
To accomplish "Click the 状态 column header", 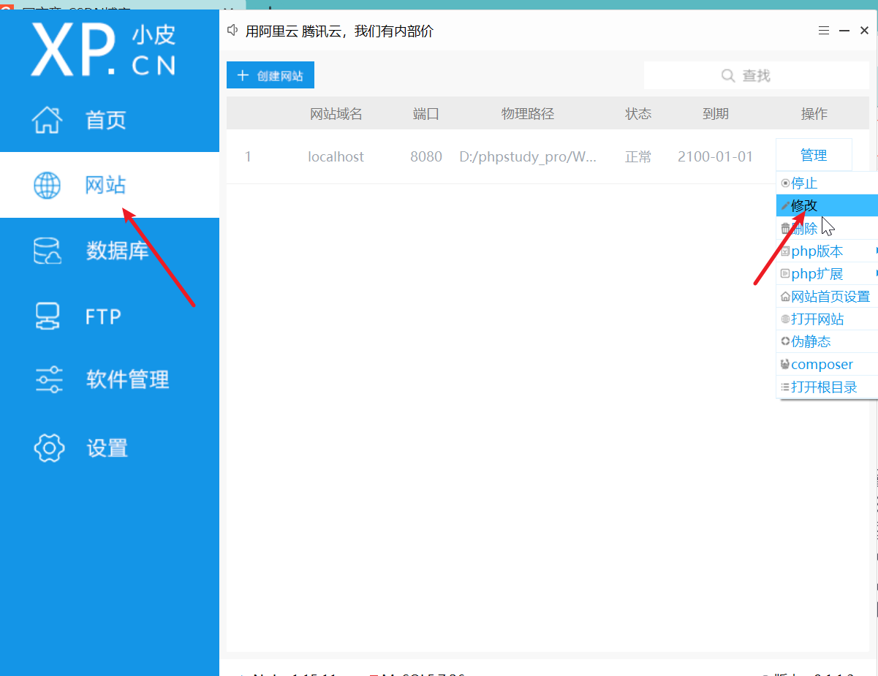I will point(638,114).
